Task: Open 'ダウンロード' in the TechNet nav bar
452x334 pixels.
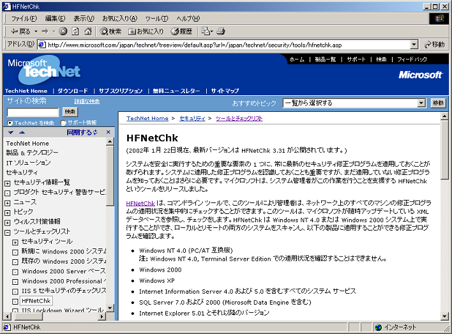Action: (73, 91)
